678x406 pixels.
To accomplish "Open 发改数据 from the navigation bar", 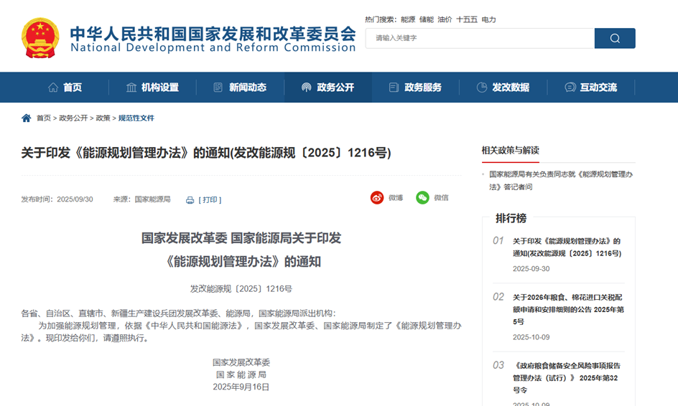I will coord(503,88).
